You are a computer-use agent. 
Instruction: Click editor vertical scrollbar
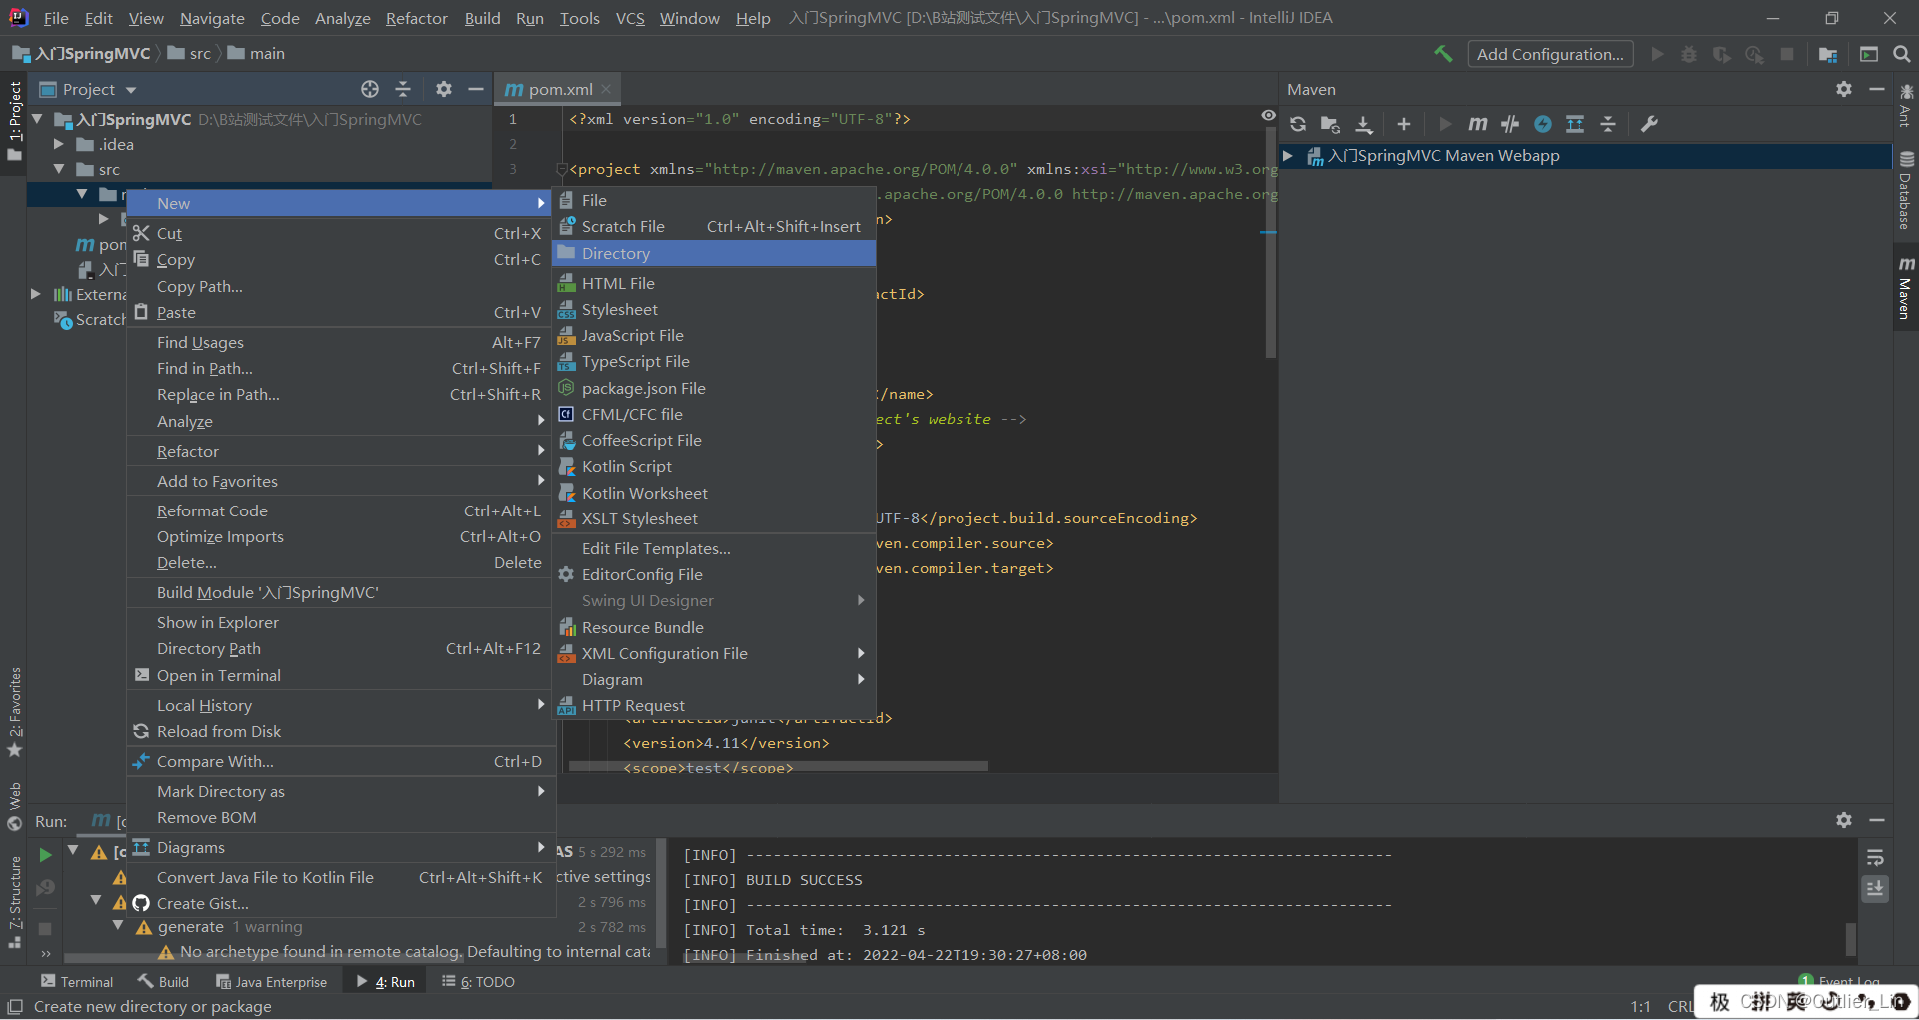click(x=1271, y=240)
